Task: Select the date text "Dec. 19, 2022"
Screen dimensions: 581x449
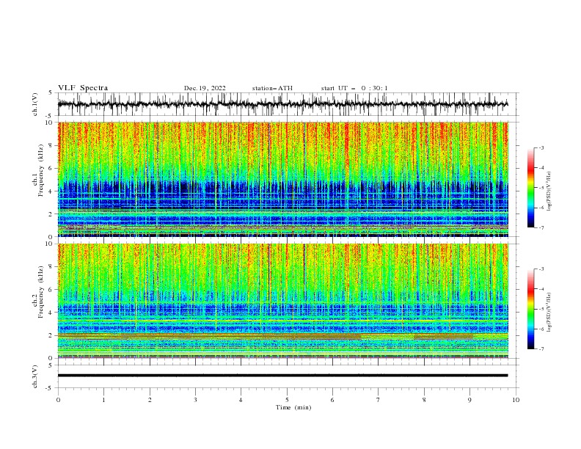Action: tap(205, 88)
